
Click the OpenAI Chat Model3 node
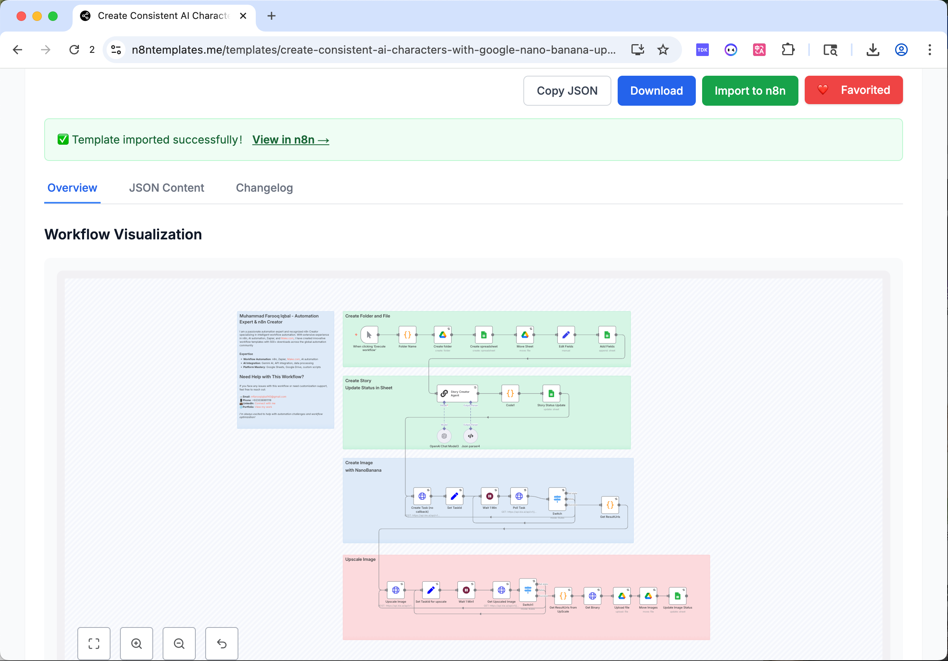tap(444, 436)
